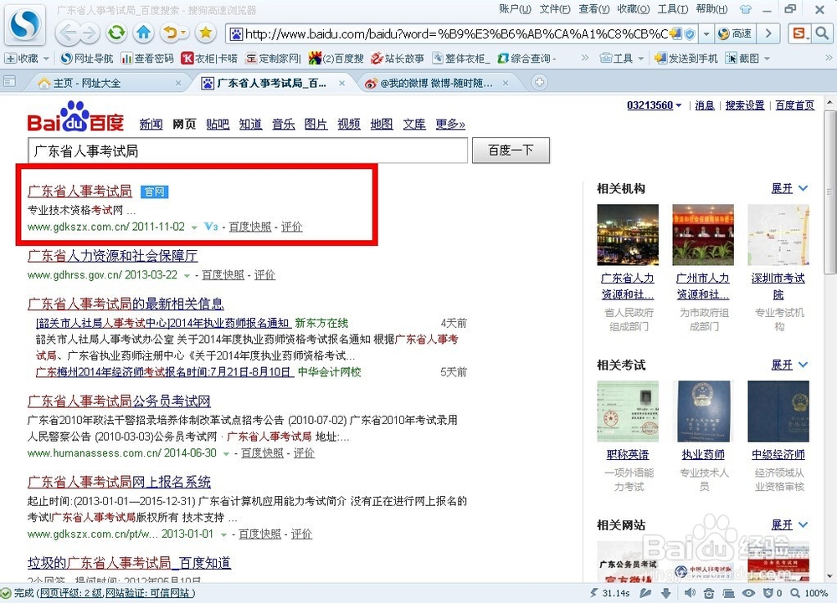The height and width of the screenshot is (603, 837).
Task: Go forward with the forward arrow button
Action: click(x=90, y=33)
